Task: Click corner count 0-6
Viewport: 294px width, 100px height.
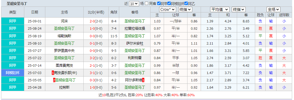Action: point(114,73)
